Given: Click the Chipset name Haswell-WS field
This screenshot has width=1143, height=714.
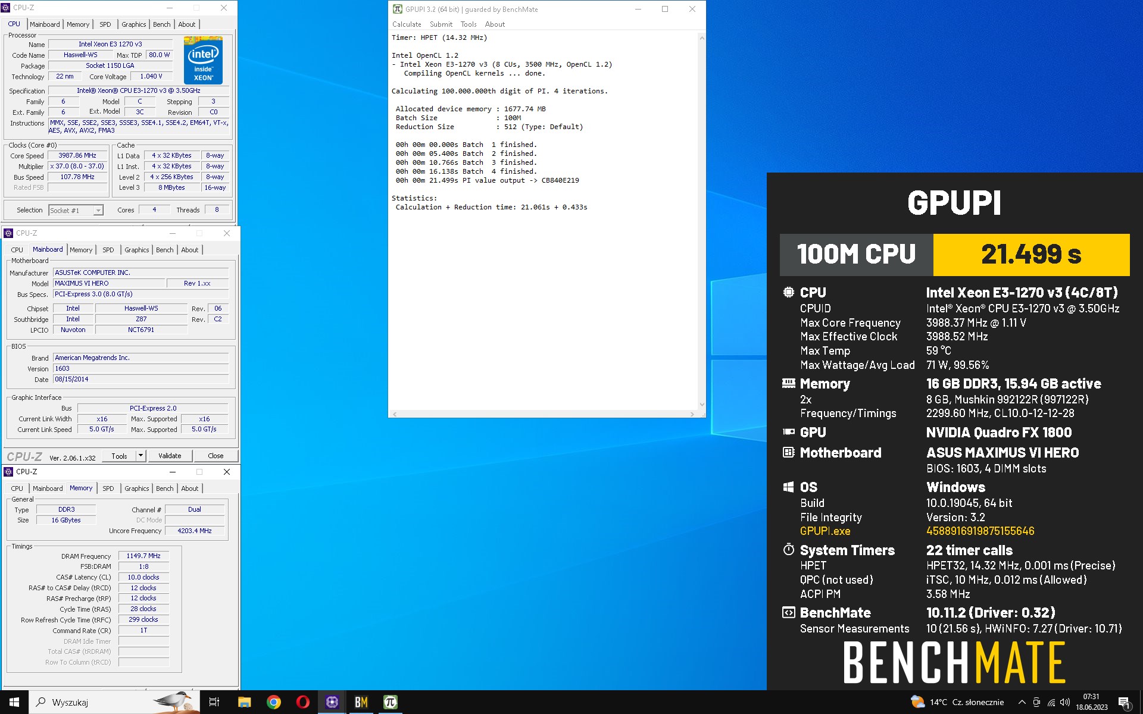Looking at the screenshot, I should point(141,308).
